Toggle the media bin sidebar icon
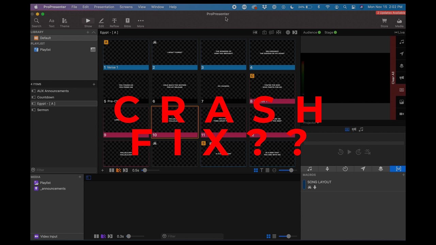436x245 pixels. point(89,177)
